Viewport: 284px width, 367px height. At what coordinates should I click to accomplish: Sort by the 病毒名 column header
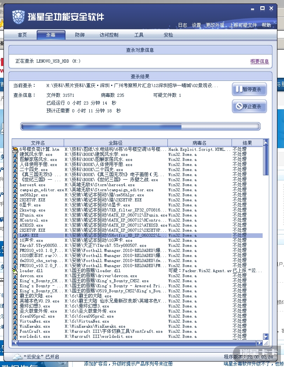[x=199, y=143]
